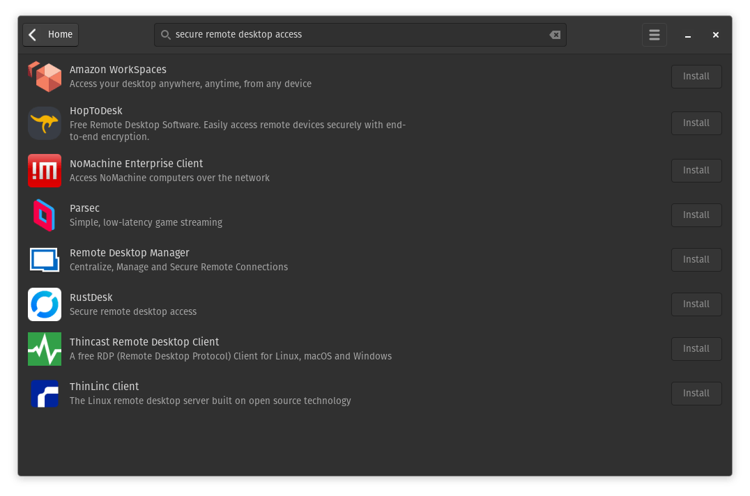750x496 pixels.
Task: Install NoMachine Enterprise Client
Action: pos(696,171)
